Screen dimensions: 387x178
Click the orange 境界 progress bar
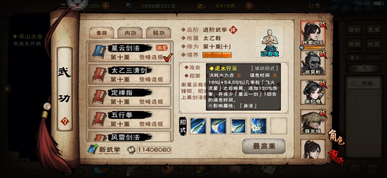click(217, 55)
